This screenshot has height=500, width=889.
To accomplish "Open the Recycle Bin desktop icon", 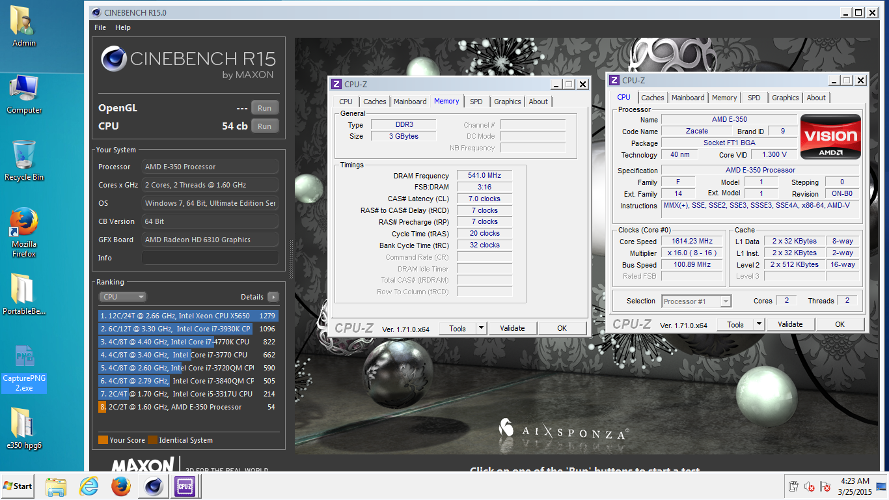I will 24,161.
